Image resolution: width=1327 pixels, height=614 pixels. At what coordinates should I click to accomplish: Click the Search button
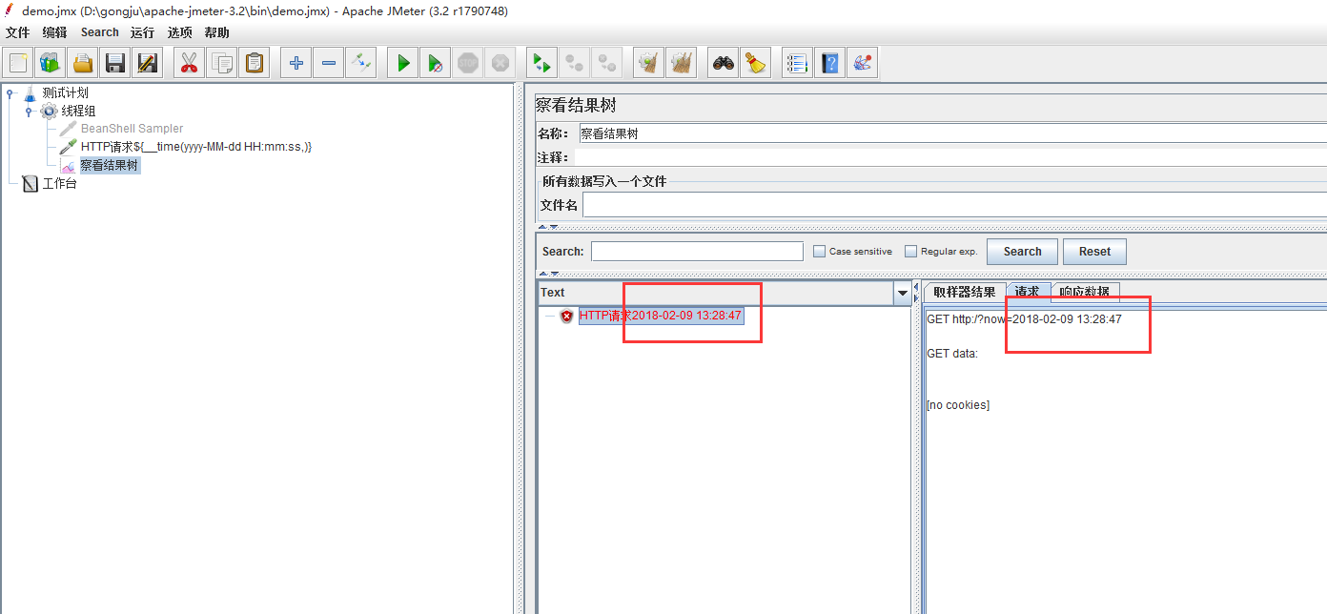(1022, 252)
